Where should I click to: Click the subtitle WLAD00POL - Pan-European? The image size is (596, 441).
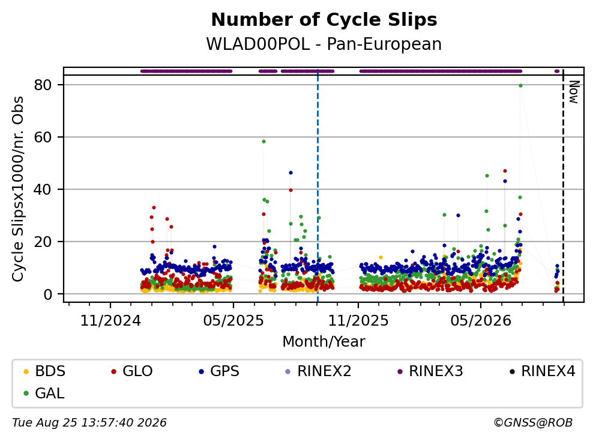[x=324, y=44]
